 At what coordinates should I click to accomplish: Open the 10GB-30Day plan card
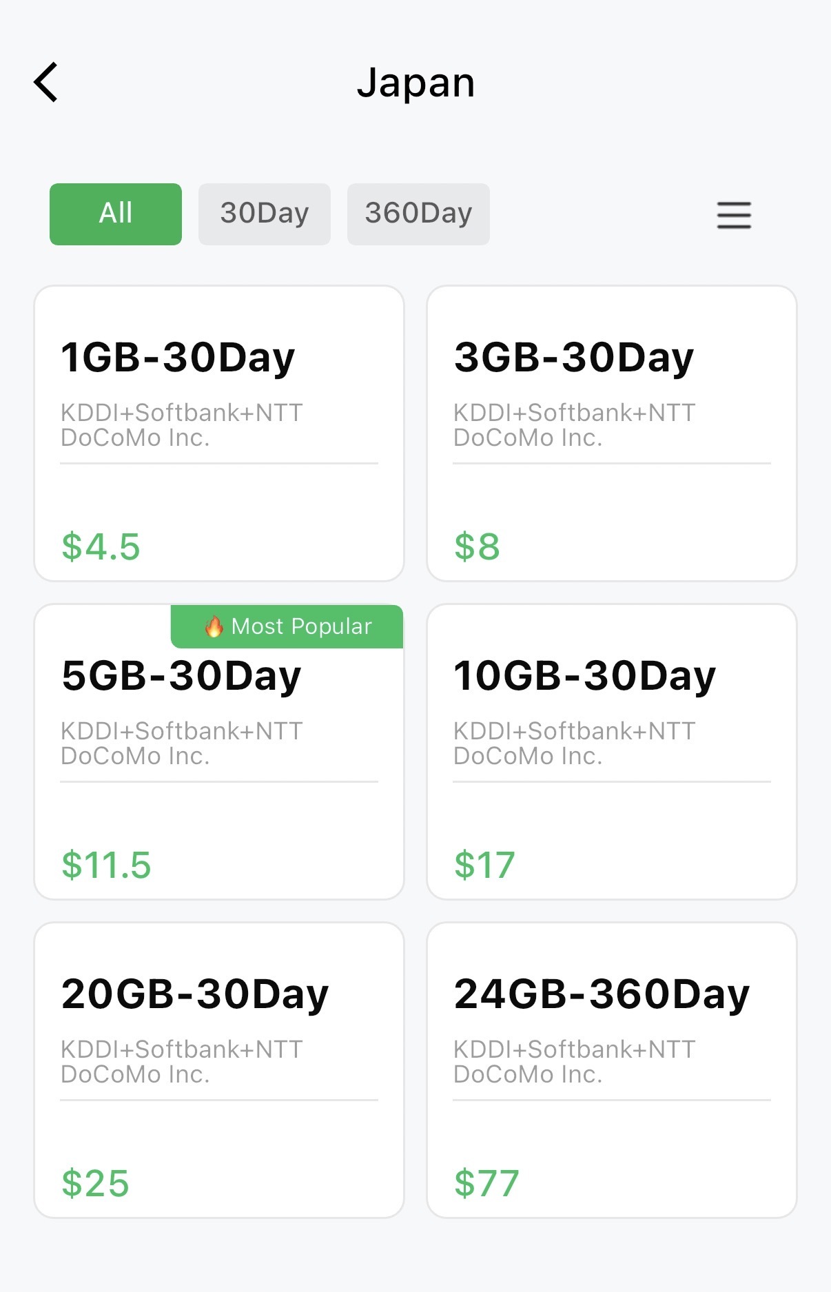(x=612, y=752)
